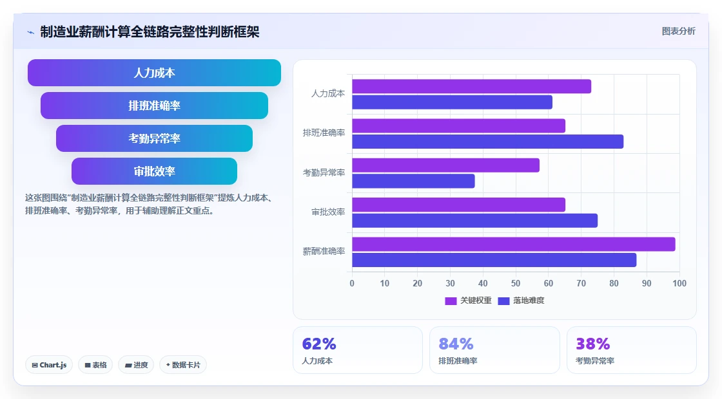Click the blue 考勤异常率 落地难度 bar
722x399 pixels.
[x=413, y=181]
